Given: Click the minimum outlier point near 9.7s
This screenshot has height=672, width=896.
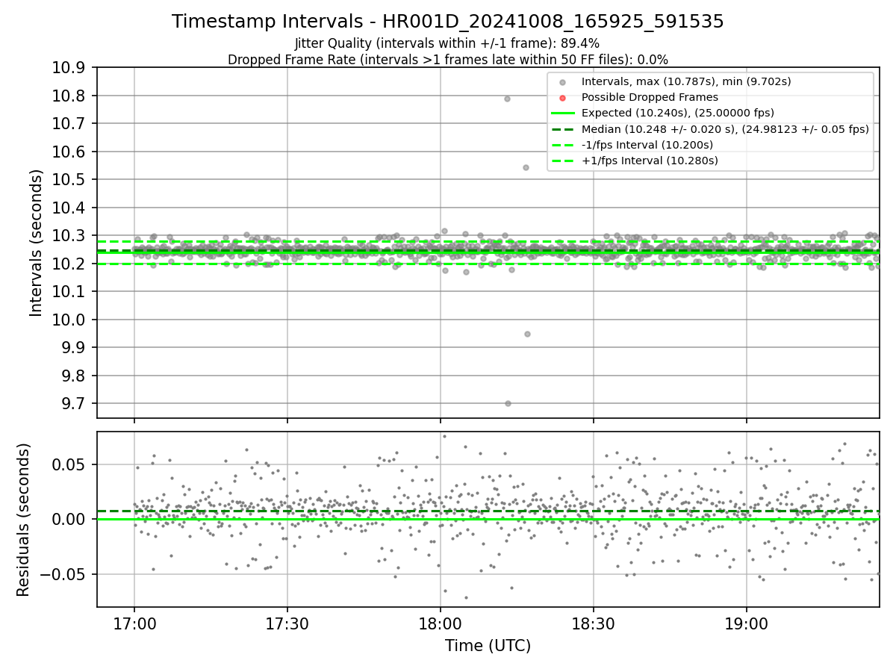Looking at the screenshot, I should pos(508,403).
